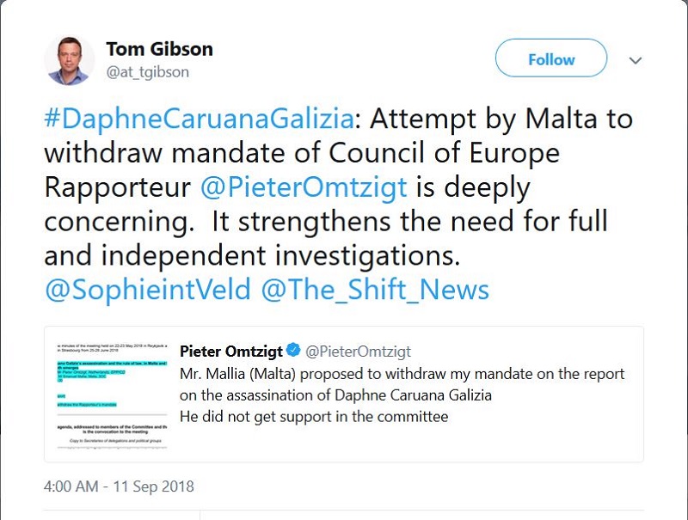Viewport: 688px width, 520px height.
Task: Click Tom Gibson's profile avatar photo
Action: [x=70, y=60]
